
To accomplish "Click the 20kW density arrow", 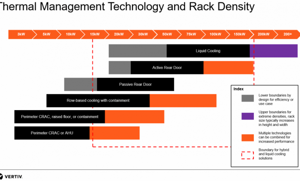I will pos(119,35).
